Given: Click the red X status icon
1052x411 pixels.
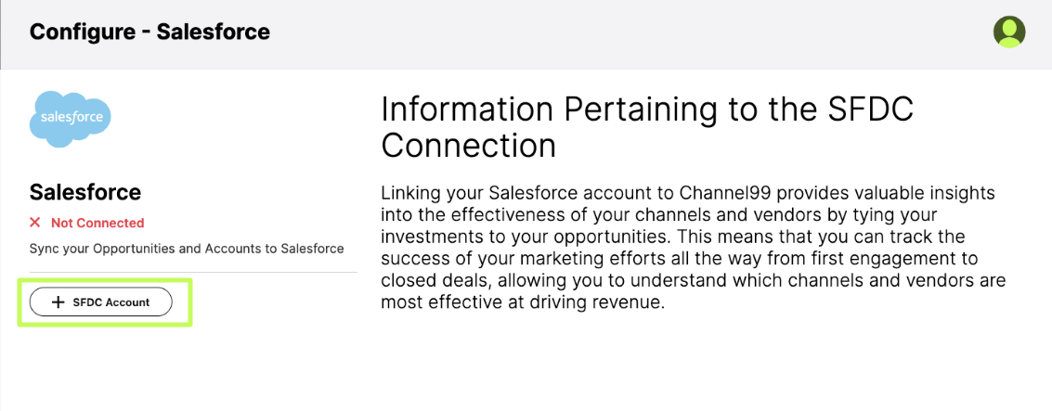Looking at the screenshot, I should point(35,223).
